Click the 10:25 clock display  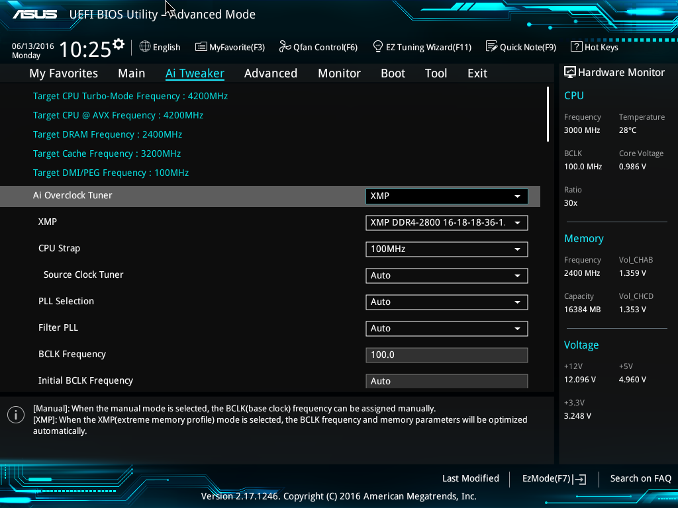[x=85, y=49]
